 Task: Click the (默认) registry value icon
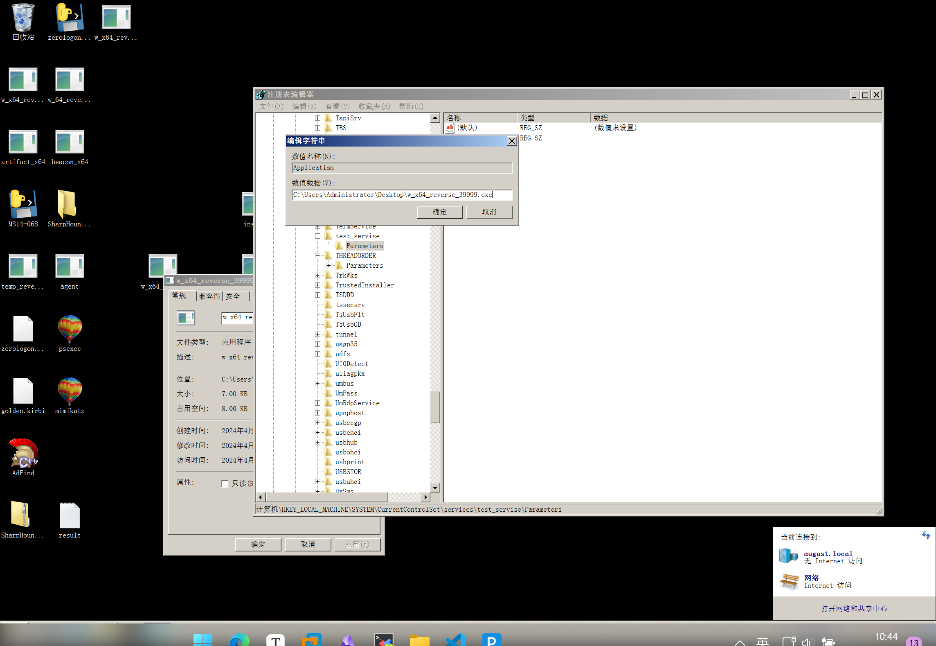pos(450,128)
